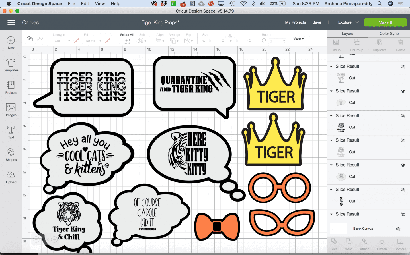Click the Blank Canvas white color swatch

click(338, 229)
